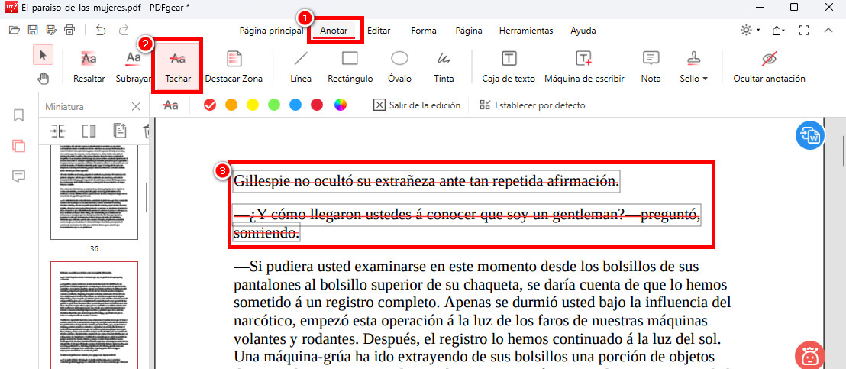The image size is (846, 369).
Task: Select the Tinta ink tool
Action: tap(444, 66)
